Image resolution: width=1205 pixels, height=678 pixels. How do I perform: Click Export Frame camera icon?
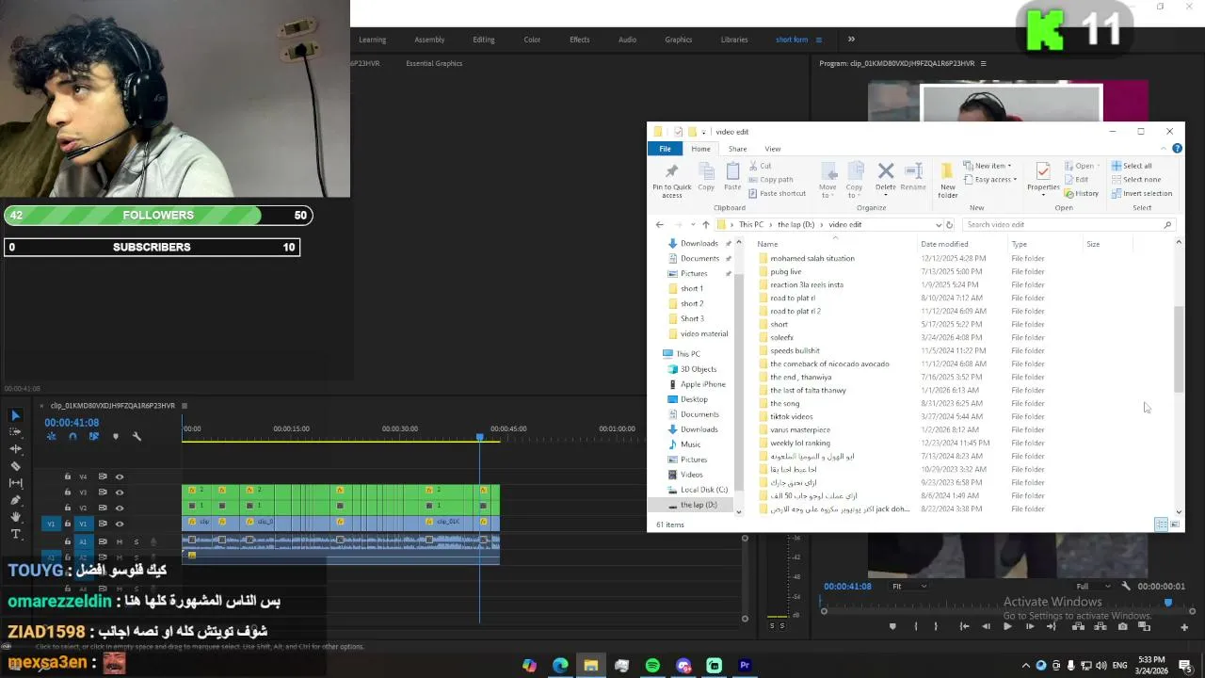coord(1122,626)
